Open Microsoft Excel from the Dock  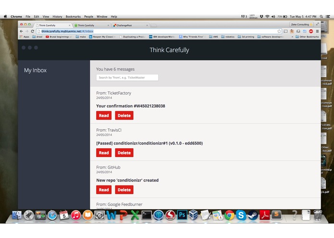tap(135, 215)
